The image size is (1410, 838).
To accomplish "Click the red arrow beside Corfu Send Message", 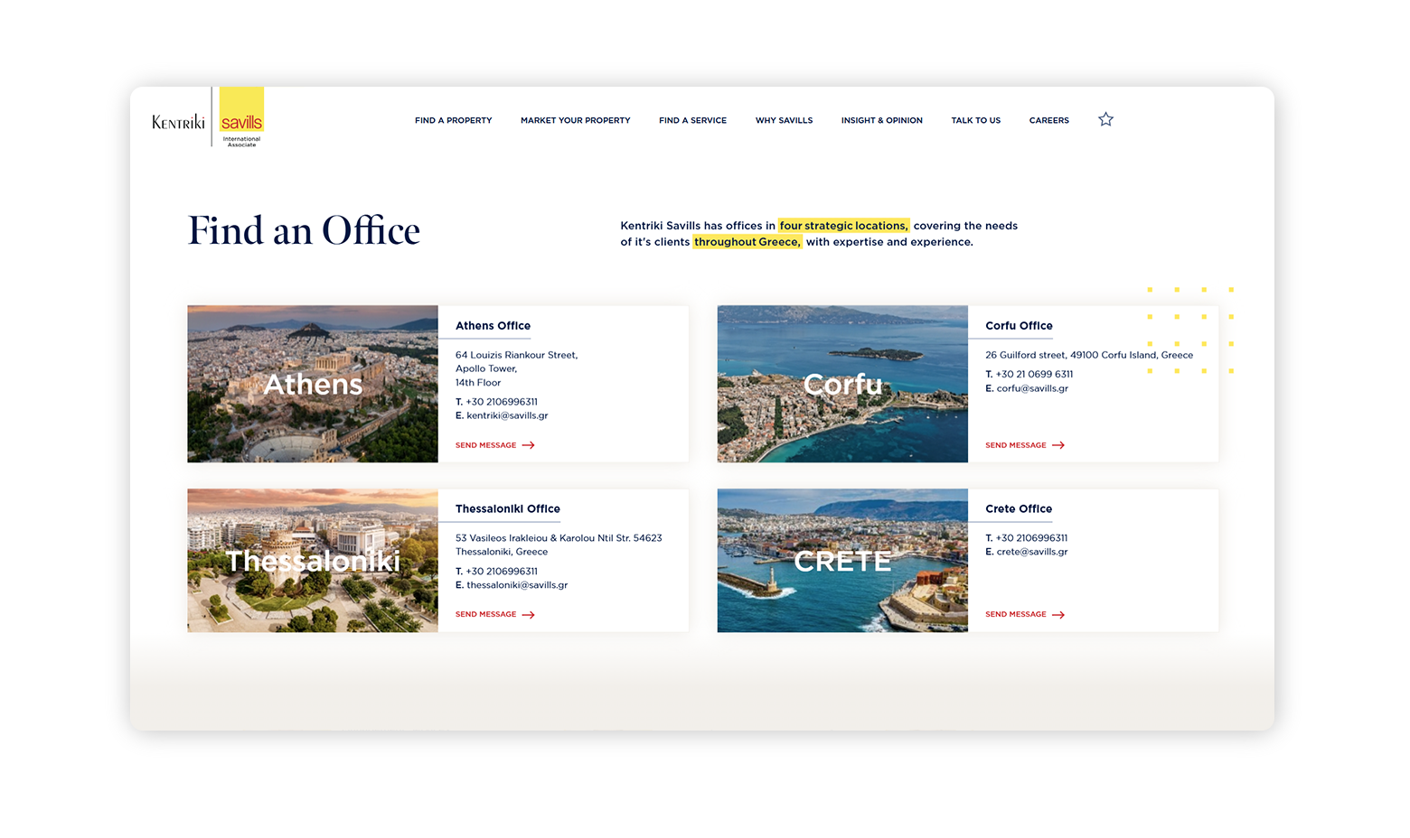I will [x=1058, y=444].
